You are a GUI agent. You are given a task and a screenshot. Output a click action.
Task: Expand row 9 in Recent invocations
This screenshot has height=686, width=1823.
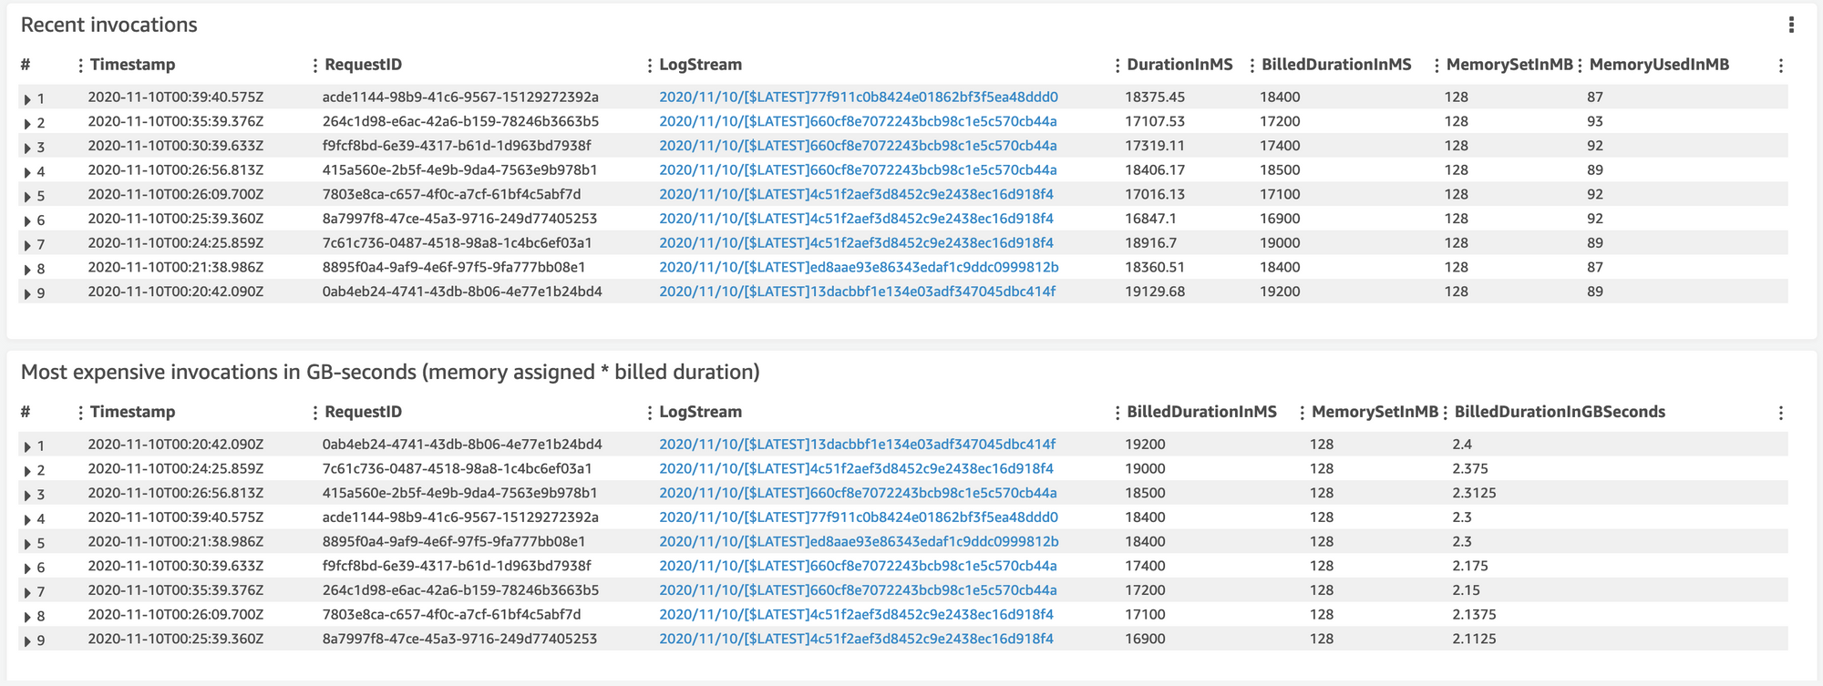pyautogui.click(x=27, y=293)
